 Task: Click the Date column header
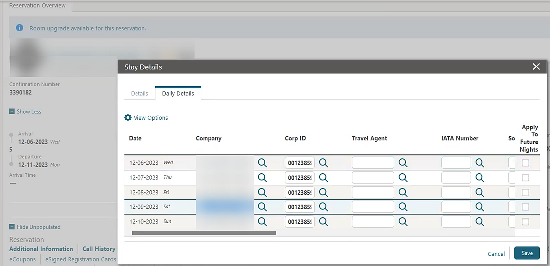coord(136,138)
